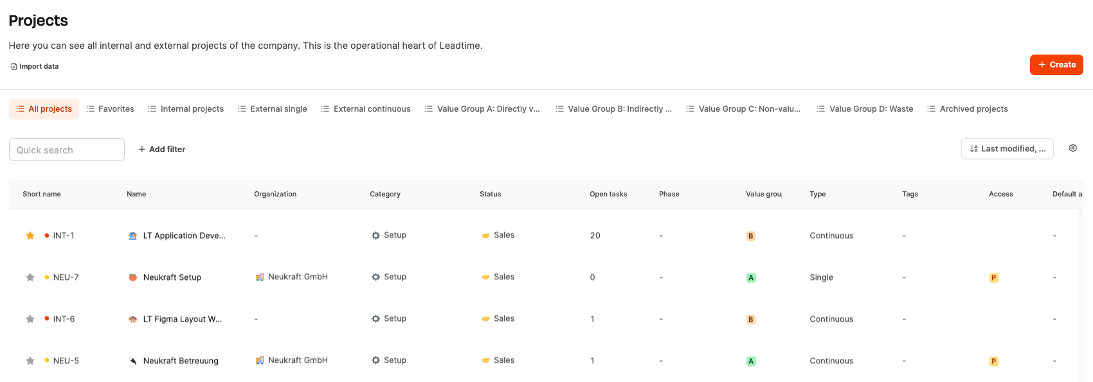Click the green A value group swatch for NEU-5
The image size is (1093, 382).
[750, 361]
